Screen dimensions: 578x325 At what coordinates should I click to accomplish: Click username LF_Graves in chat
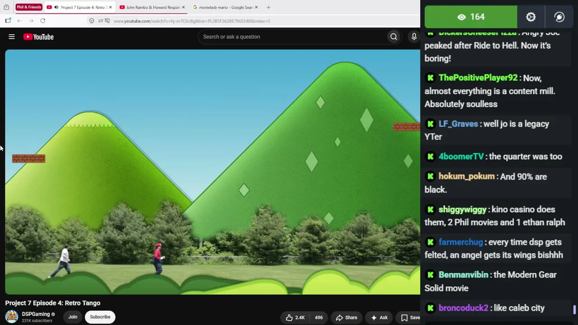tap(458, 124)
